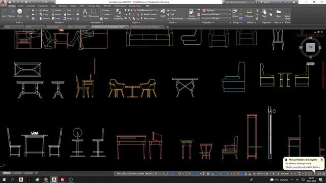Select the Dimension tool
The height and width of the screenshot is (183, 326).
click(94, 13)
